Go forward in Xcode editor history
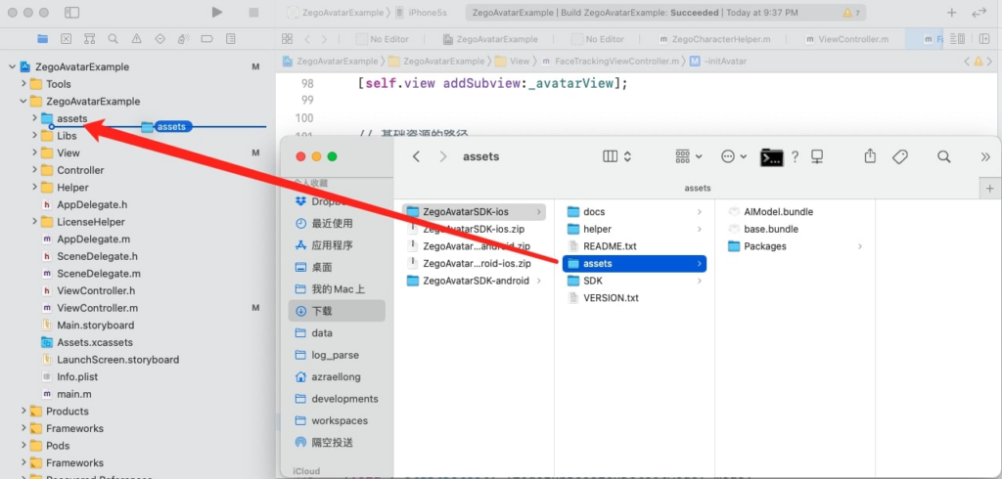 tap(324, 39)
